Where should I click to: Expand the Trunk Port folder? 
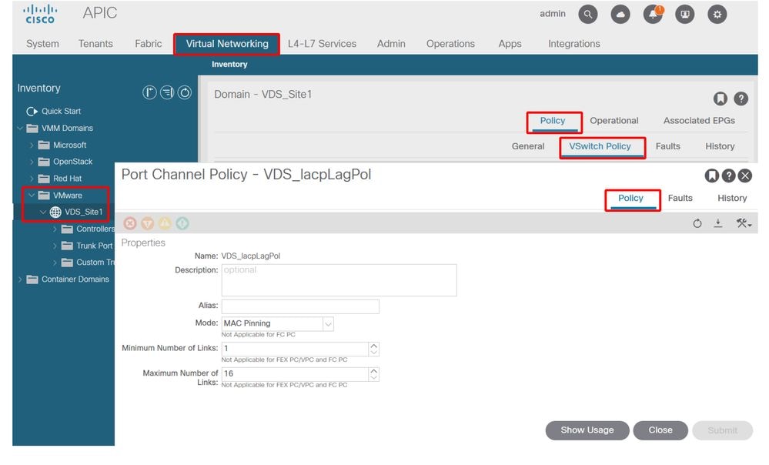tap(55, 246)
